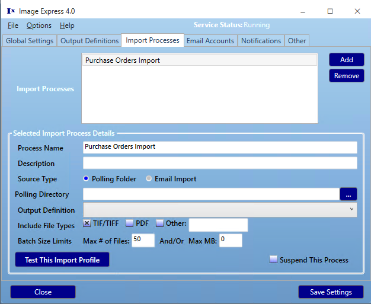The height and width of the screenshot is (304, 371).
Task: Check the TIF/TIFF file type box
Action: pyautogui.click(x=87, y=223)
